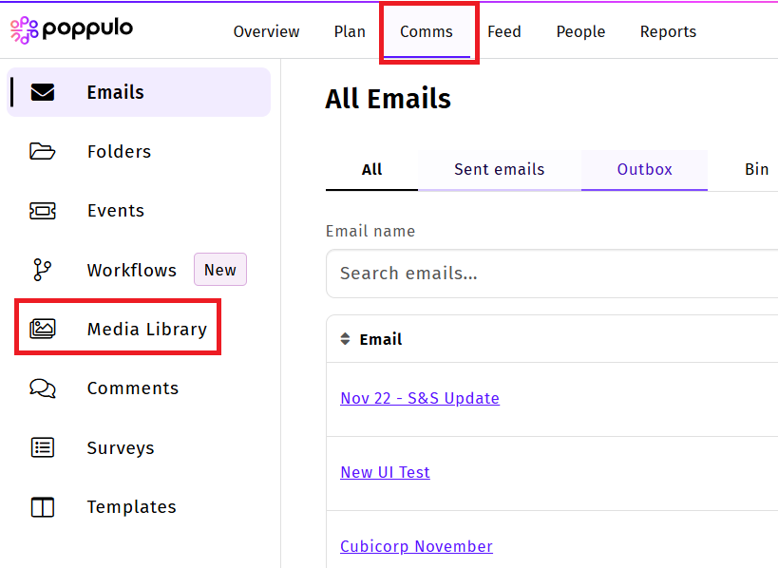
Task: Go to the Overview tab
Action: (266, 31)
